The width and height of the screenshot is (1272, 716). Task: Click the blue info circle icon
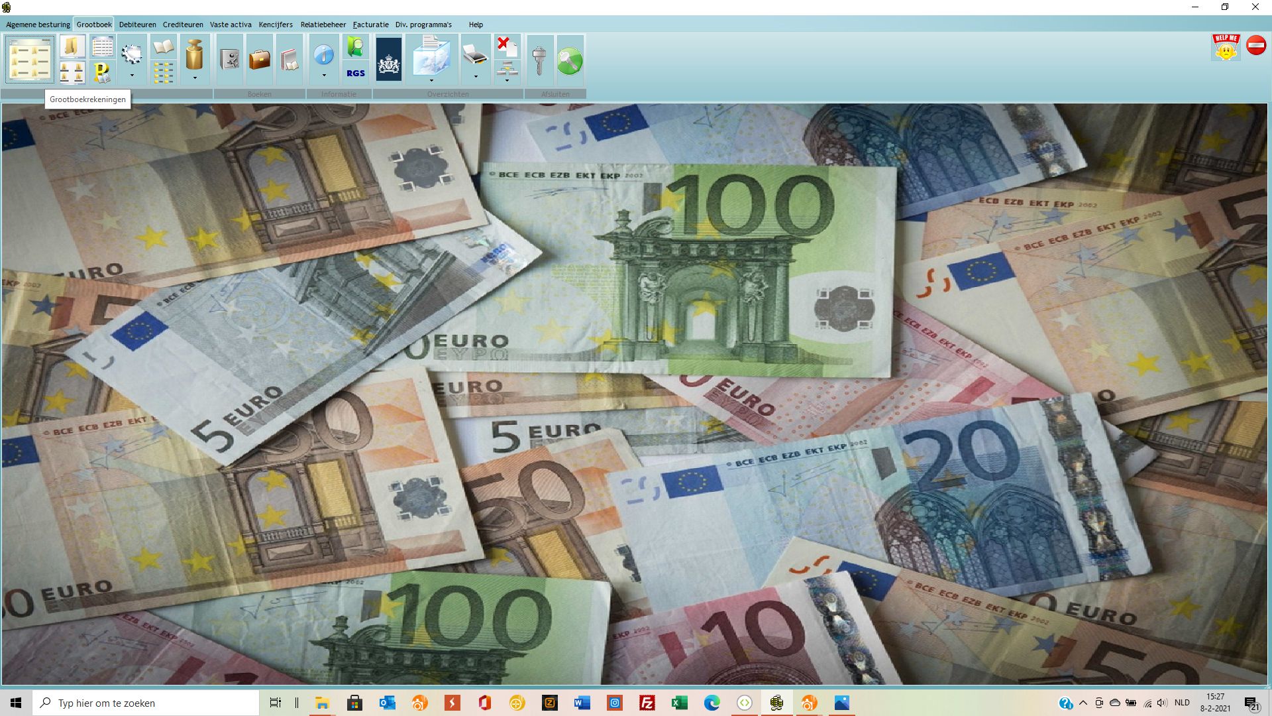pos(324,54)
